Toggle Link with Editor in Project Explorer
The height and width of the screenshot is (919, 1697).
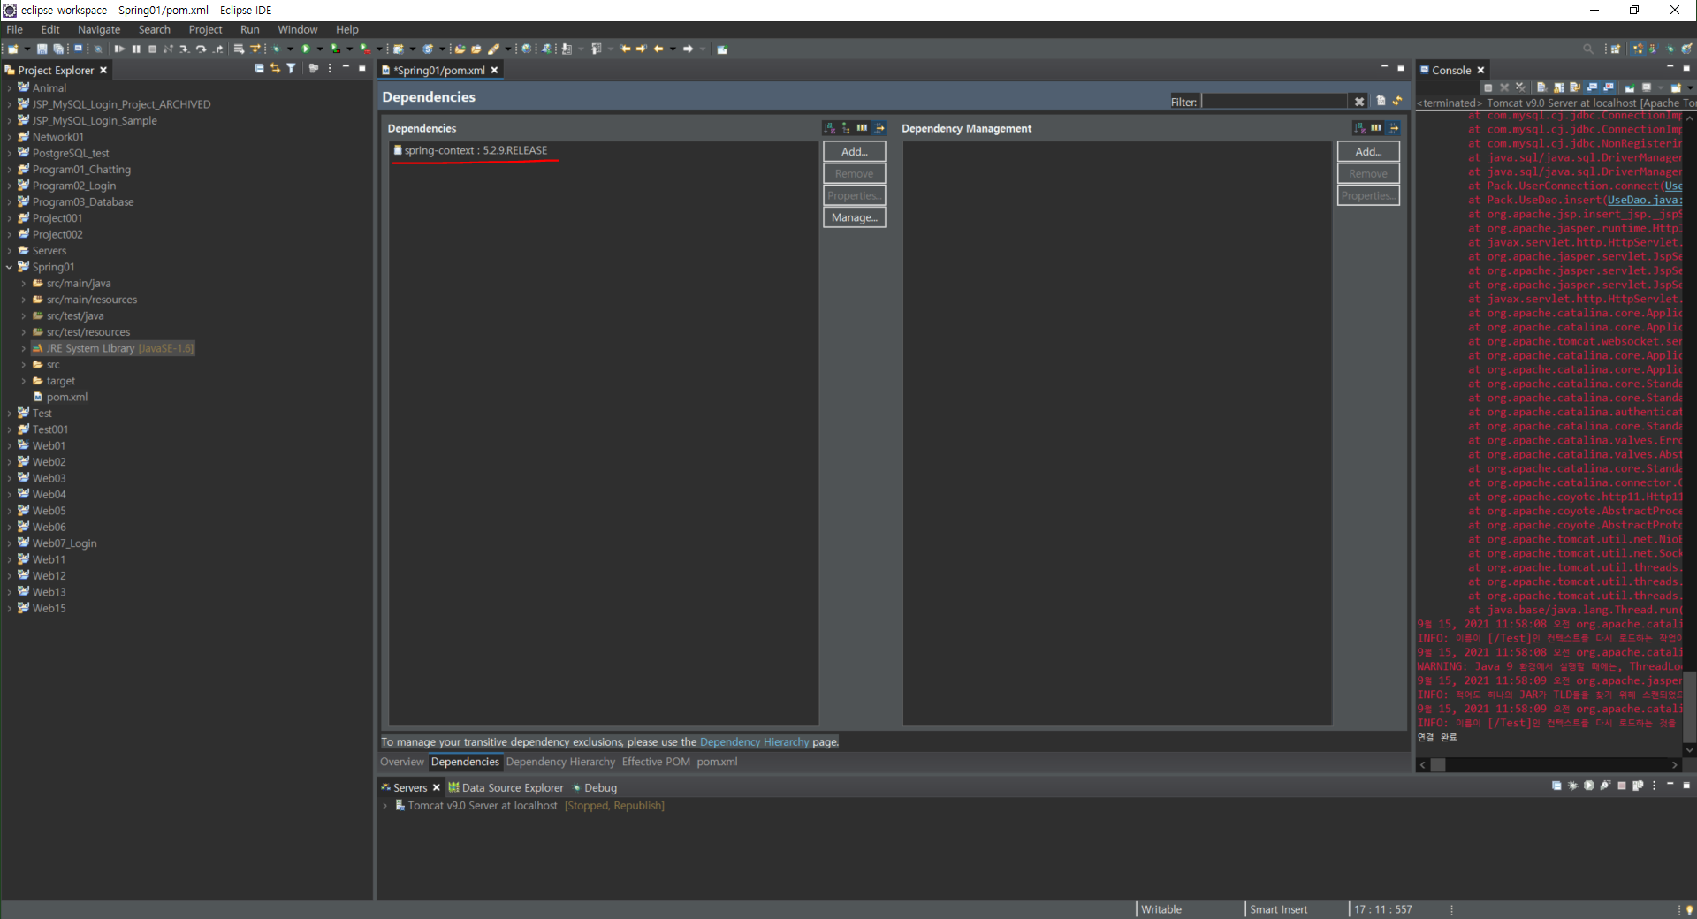(275, 69)
